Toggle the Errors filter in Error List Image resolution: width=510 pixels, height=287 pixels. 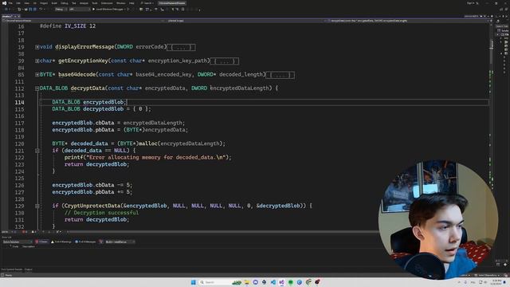click(41, 242)
